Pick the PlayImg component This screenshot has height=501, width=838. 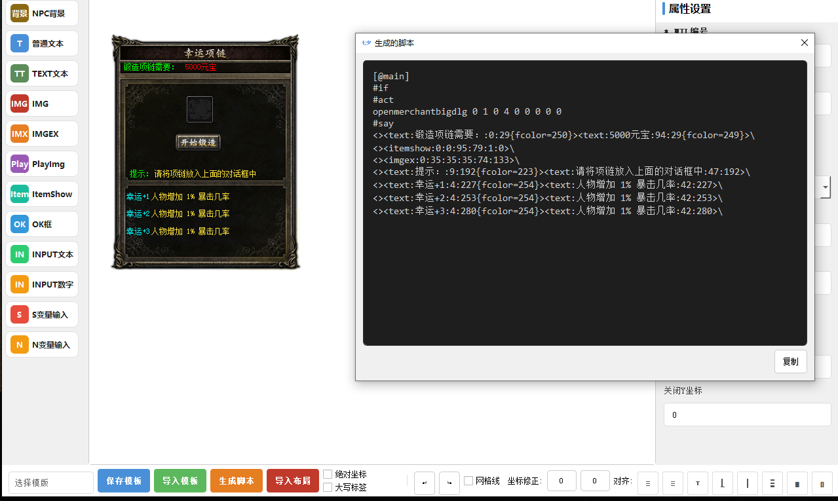tap(42, 164)
